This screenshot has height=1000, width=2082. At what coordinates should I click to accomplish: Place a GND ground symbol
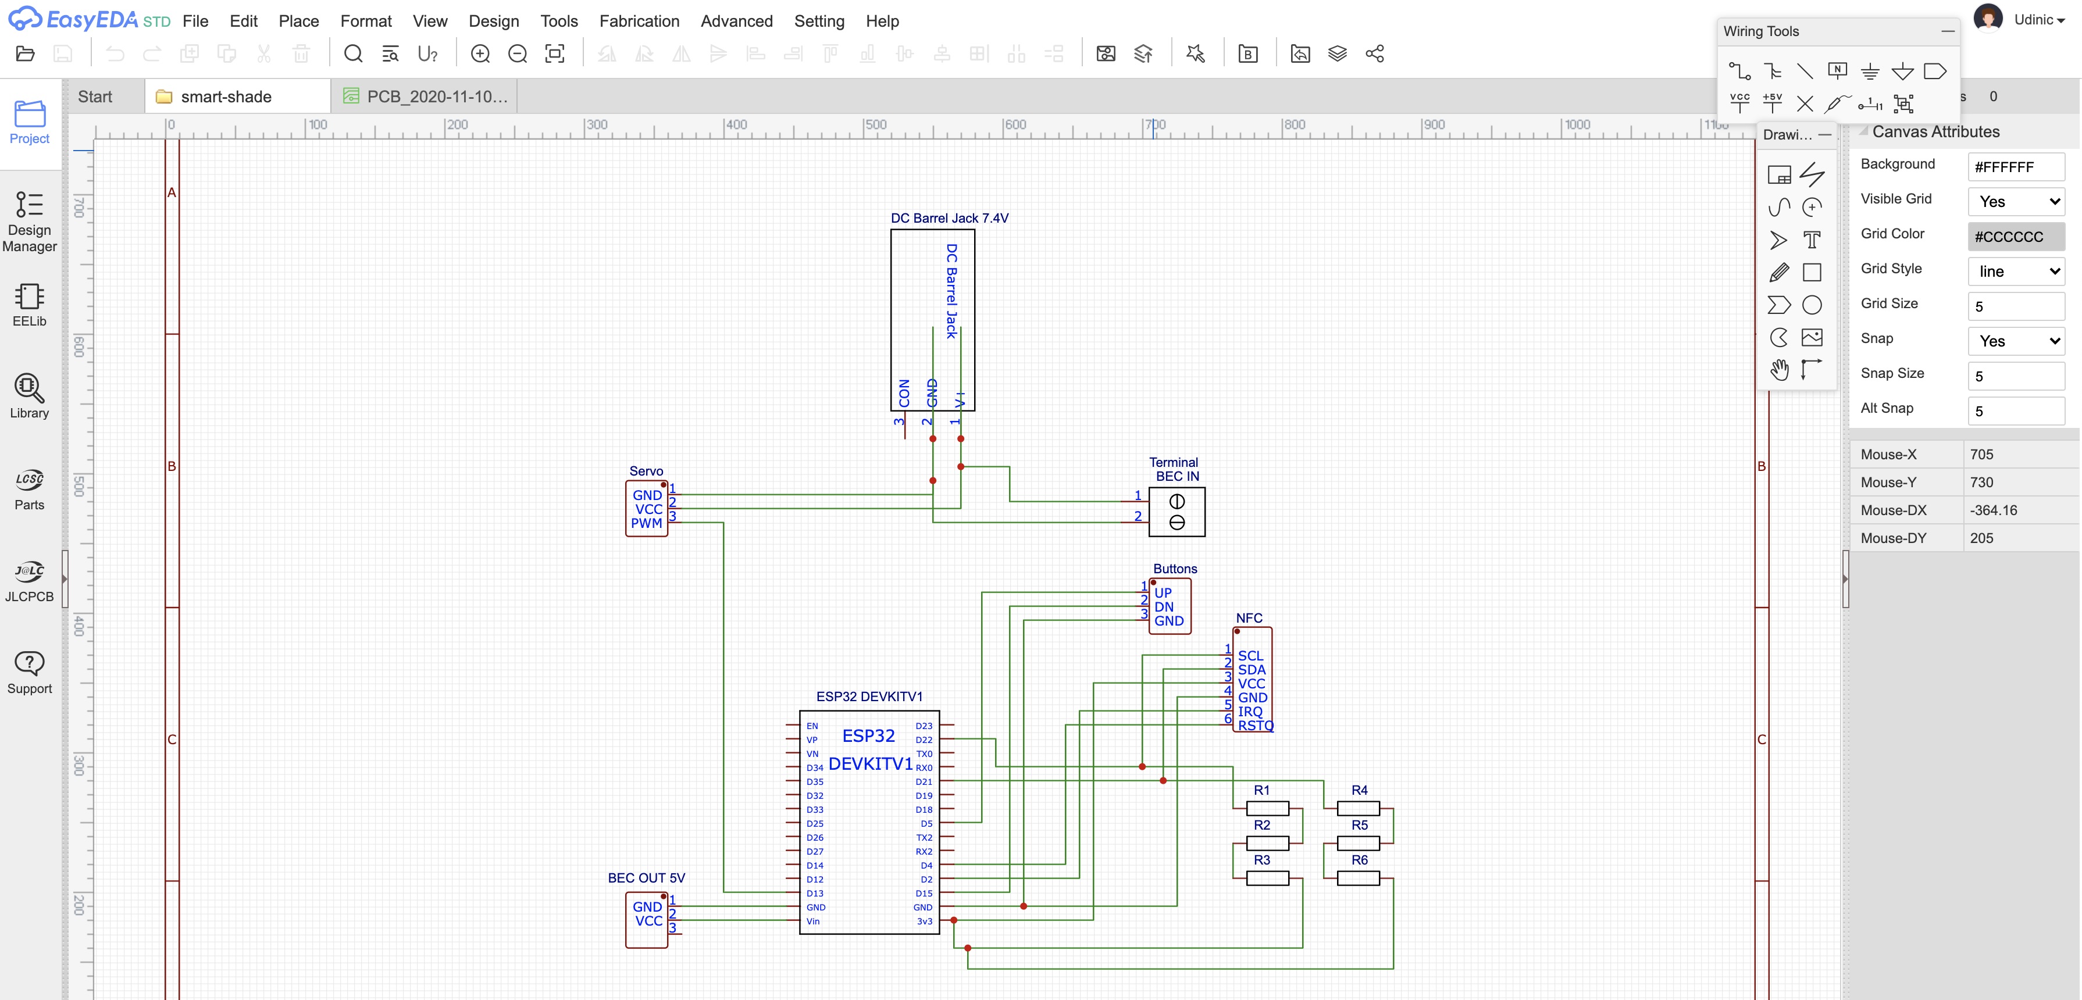pos(1869,71)
